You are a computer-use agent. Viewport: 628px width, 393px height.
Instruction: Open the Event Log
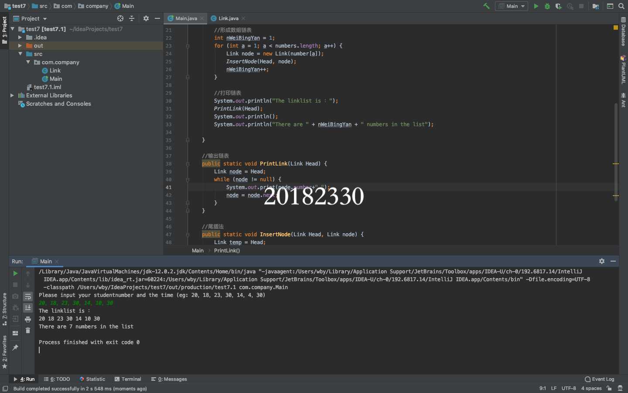[x=599, y=379]
